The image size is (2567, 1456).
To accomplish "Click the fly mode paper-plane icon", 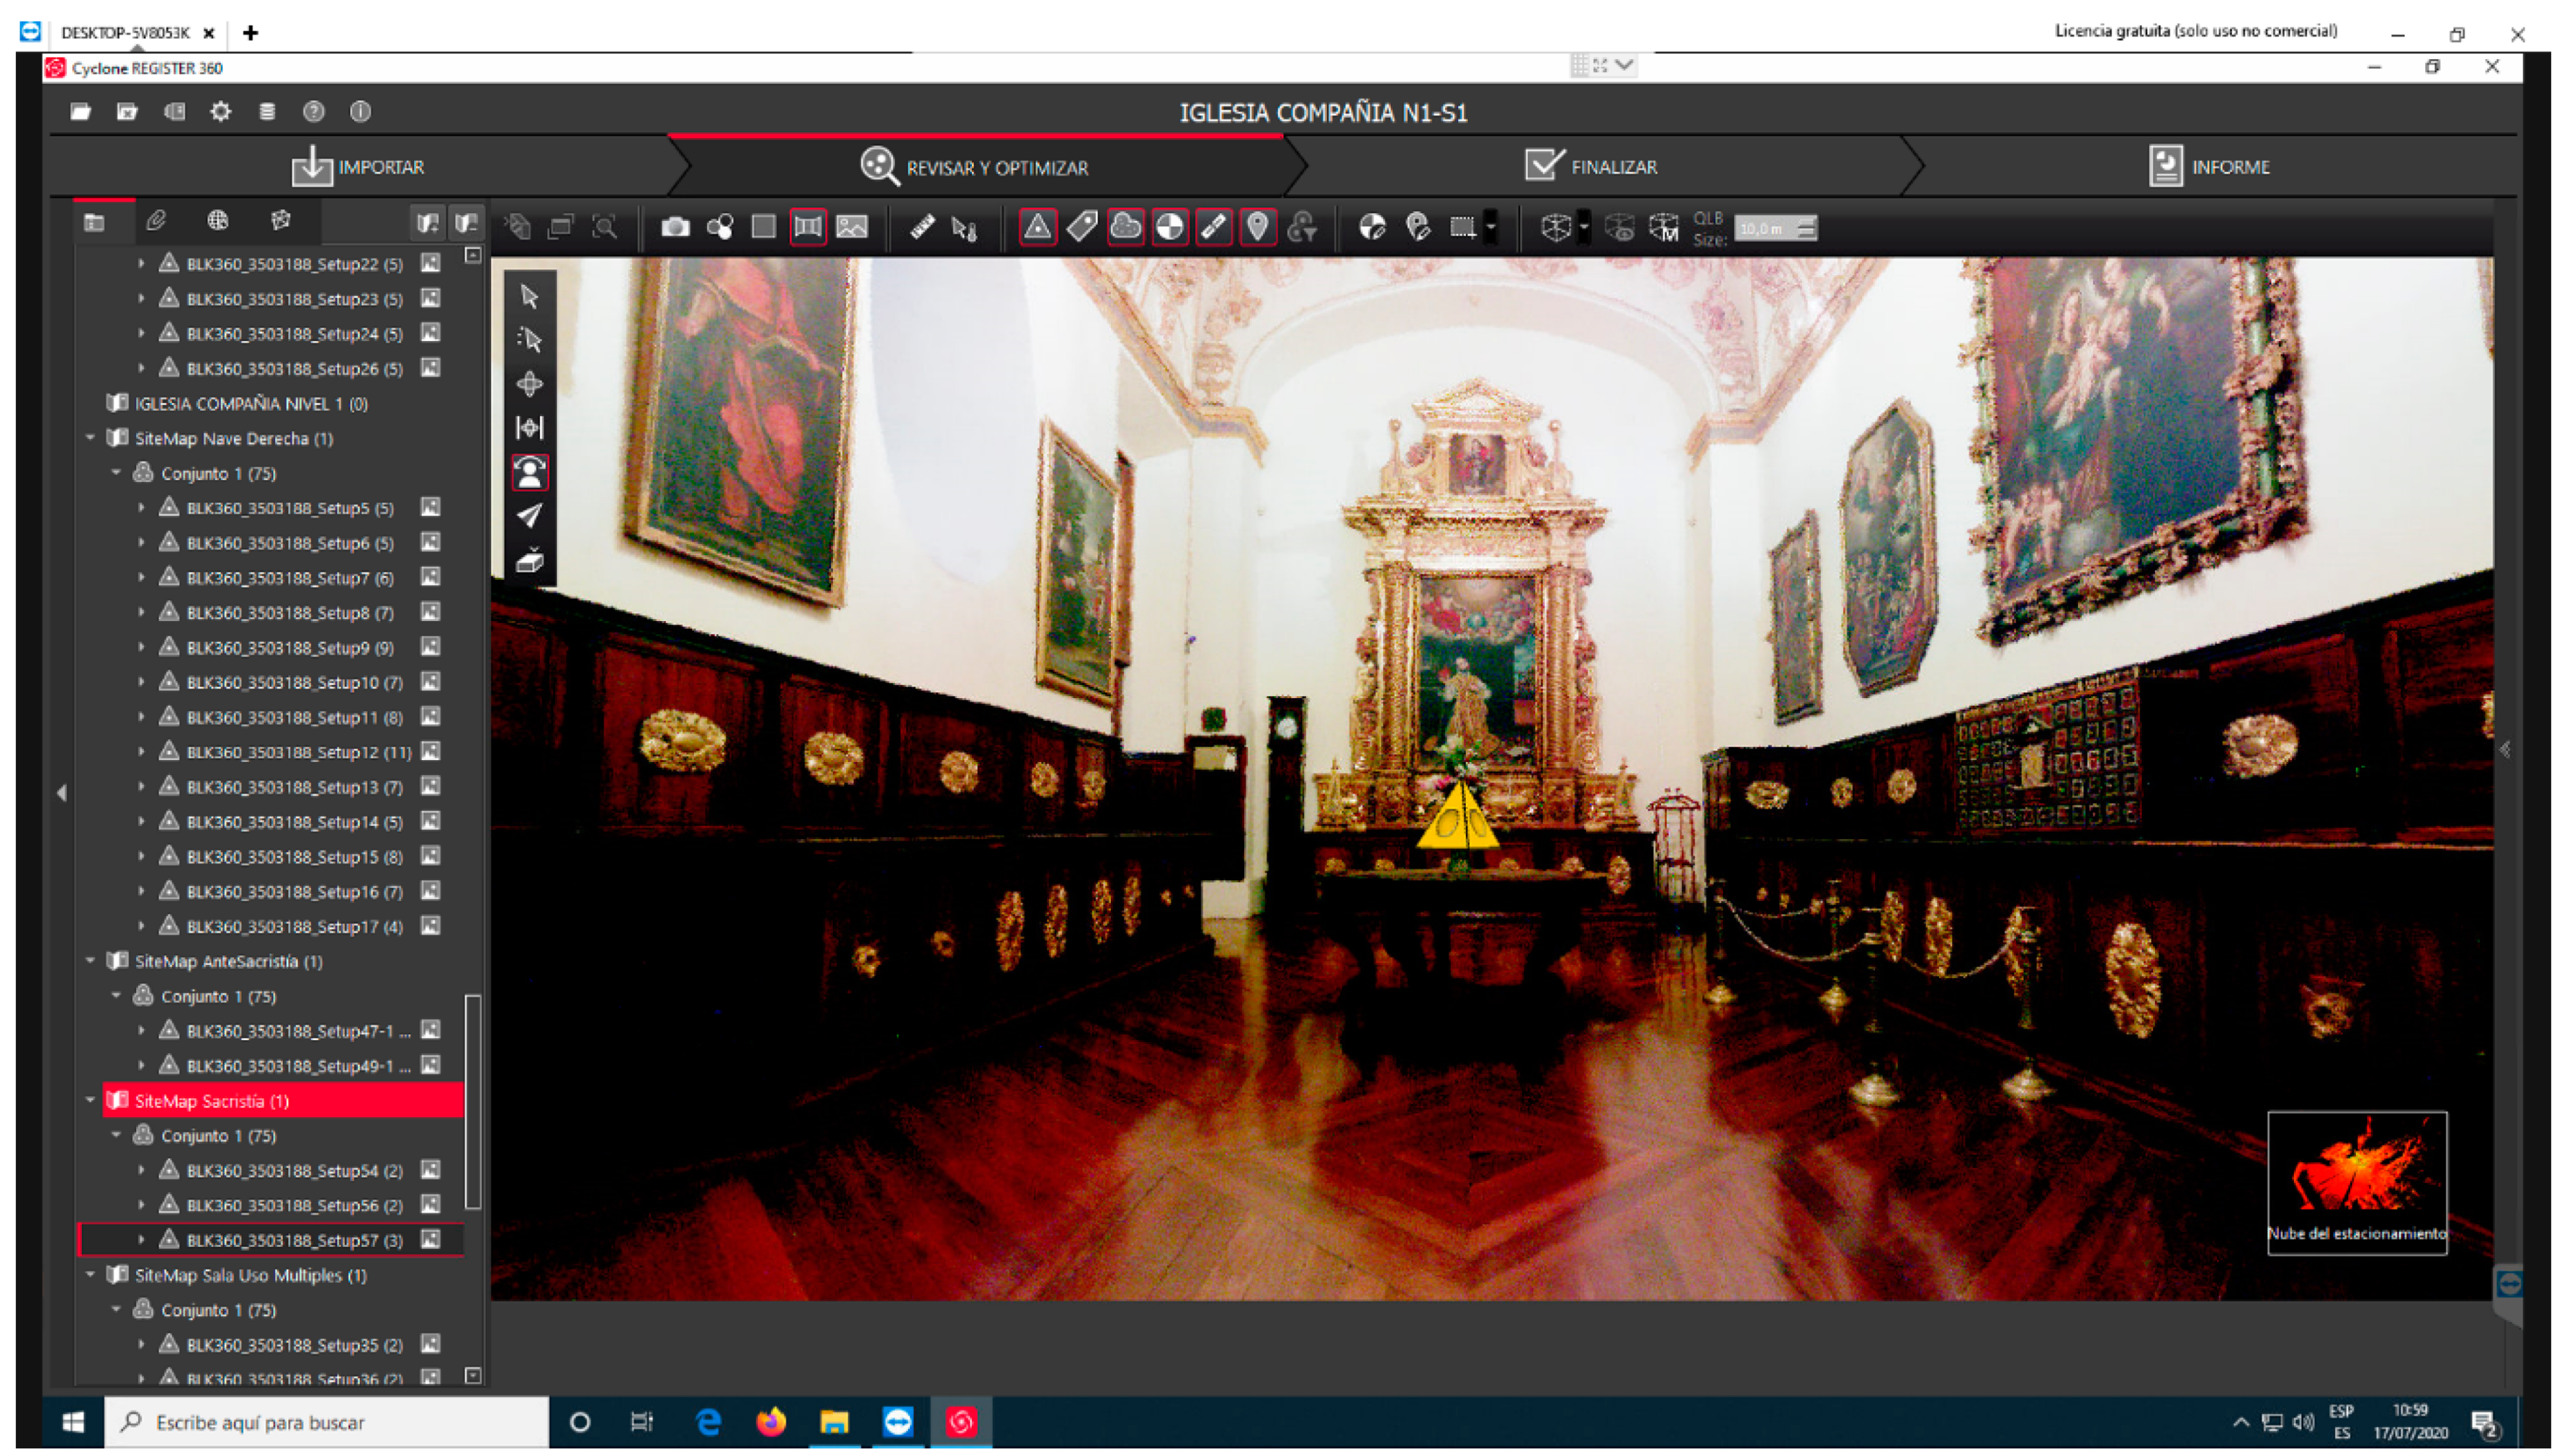I will point(529,515).
